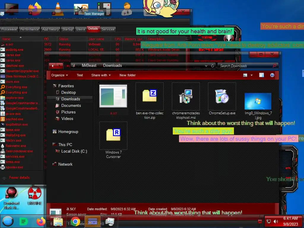
Task: Open Firefox from the taskbar
Action: (x=41, y=221)
